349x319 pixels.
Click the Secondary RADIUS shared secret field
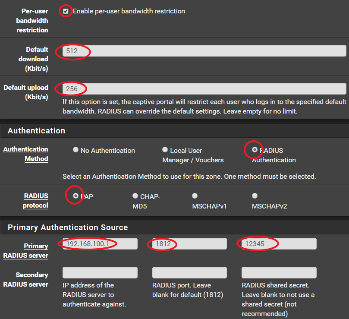[x=279, y=272]
